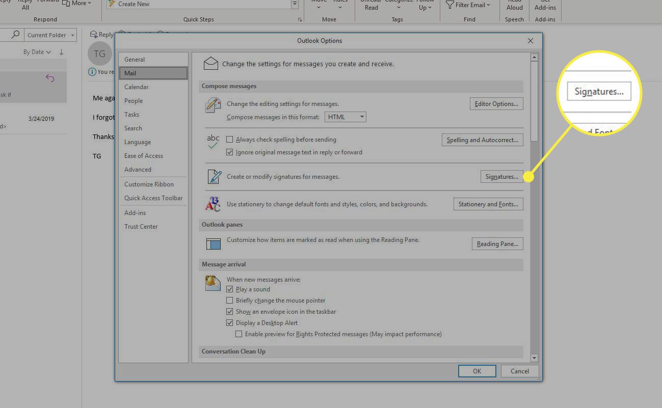Open Quick Steps dialog launcher
The height and width of the screenshot is (408, 662).
tap(300, 19)
